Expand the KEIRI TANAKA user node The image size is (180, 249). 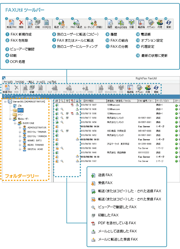pos(20,145)
